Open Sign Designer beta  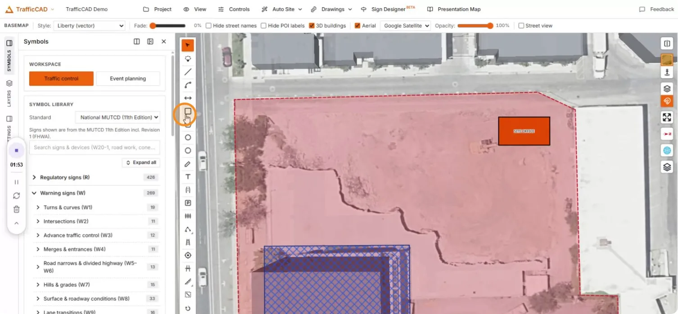tap(388, 9)
